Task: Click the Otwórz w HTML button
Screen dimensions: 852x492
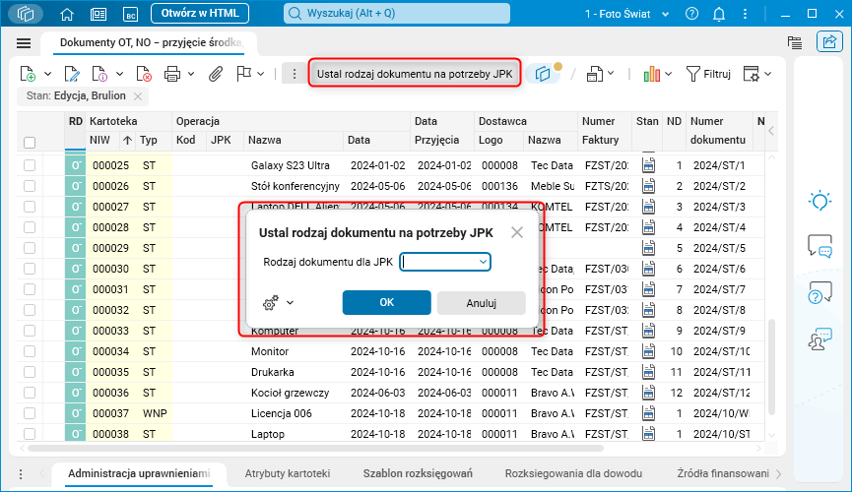Action: tap(200, 14)
